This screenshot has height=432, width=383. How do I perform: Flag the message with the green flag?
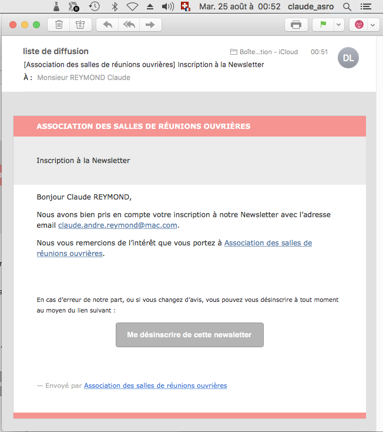pos(323,25)
